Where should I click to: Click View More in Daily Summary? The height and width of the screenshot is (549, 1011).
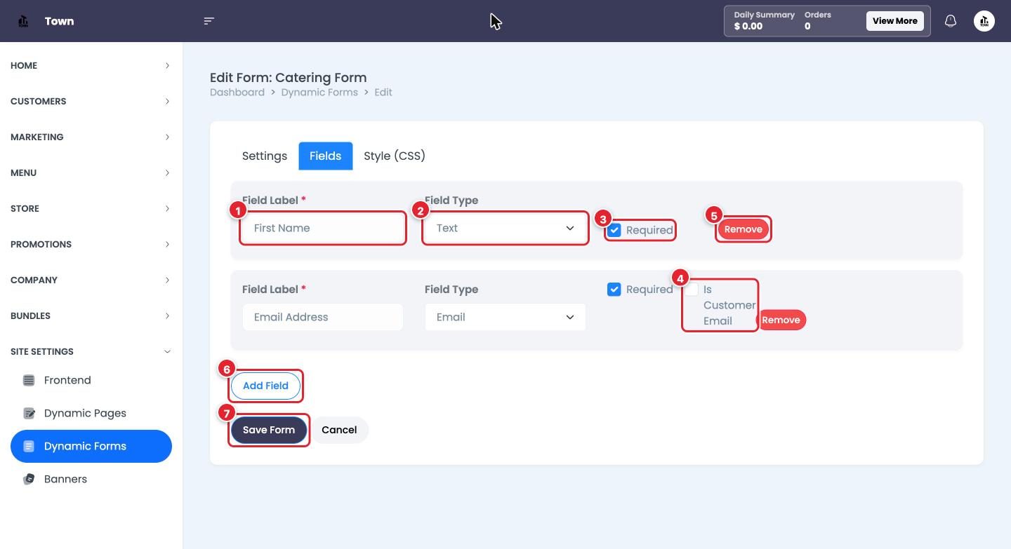pyautogui.click(x=895, y=21)
